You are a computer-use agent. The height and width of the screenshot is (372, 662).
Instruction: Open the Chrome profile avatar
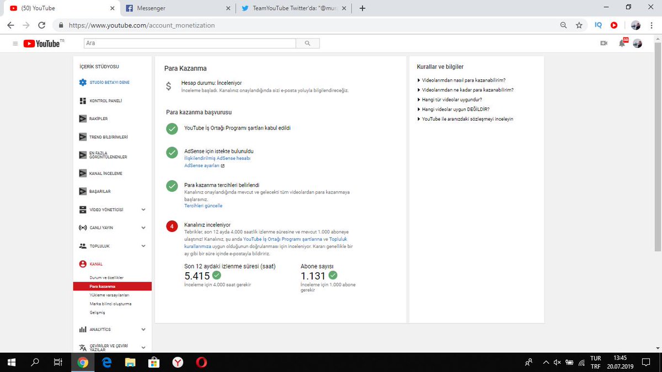[x=636, y=25]
